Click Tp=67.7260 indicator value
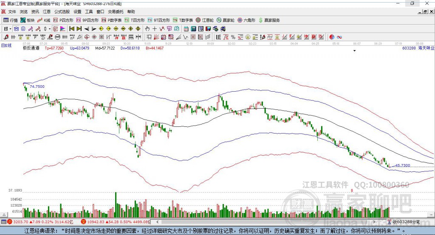Screen dimensions: 435x235 tap(54, 48)
